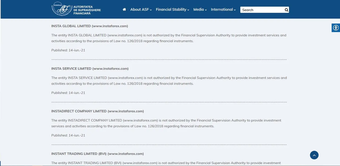This screenshot has width=340, height=166.
Task: Click the INSTADIRECT COMPANY LIMITED warning paragraph
Action: pyautogui.click(x=166, y=123)
